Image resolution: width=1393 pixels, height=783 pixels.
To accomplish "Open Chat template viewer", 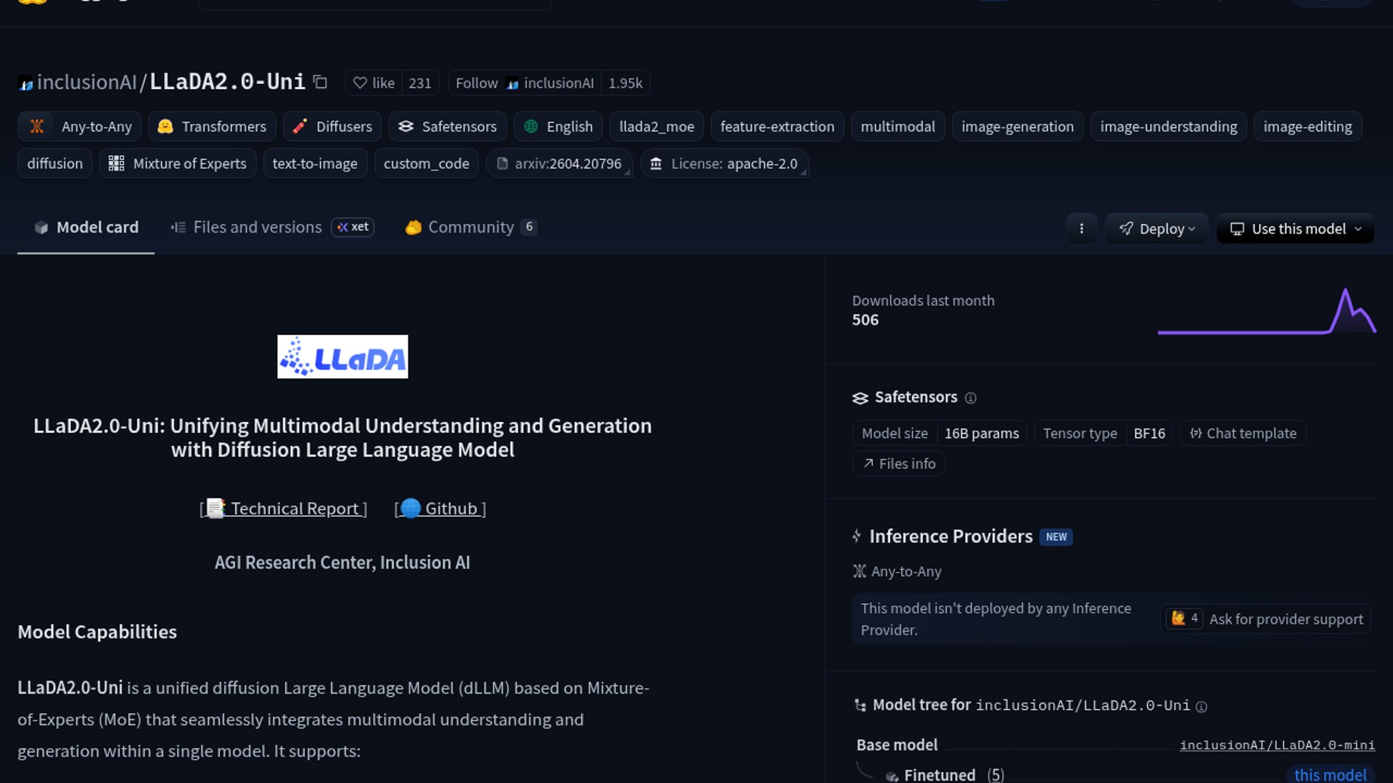I will pos(1243,434).
